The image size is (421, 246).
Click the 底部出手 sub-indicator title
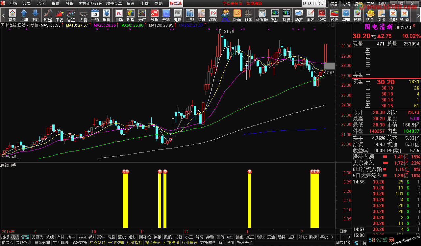[x=8, y=165]
